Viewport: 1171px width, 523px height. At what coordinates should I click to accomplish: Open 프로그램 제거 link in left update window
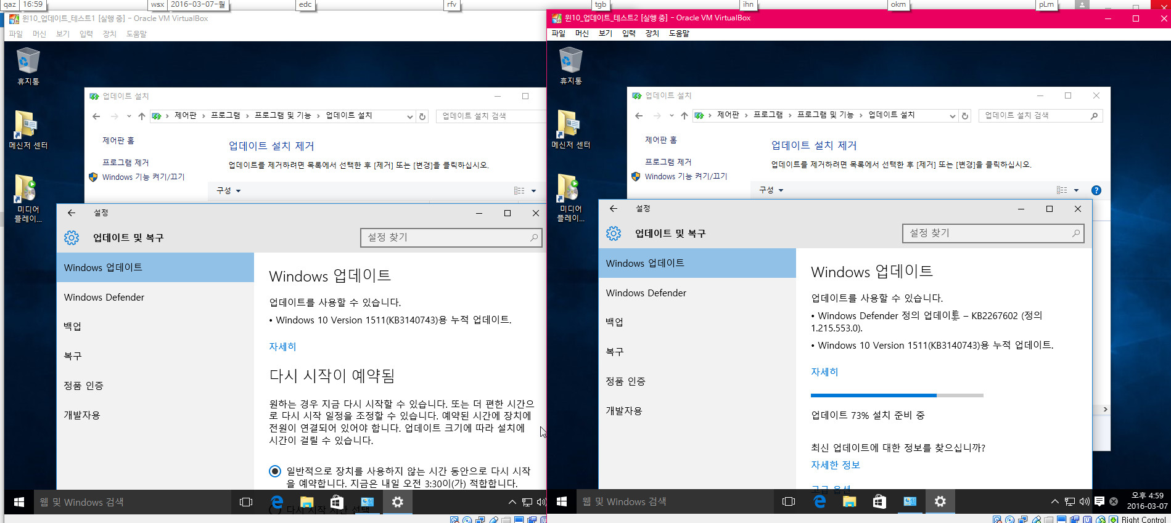tap(126, 163)
